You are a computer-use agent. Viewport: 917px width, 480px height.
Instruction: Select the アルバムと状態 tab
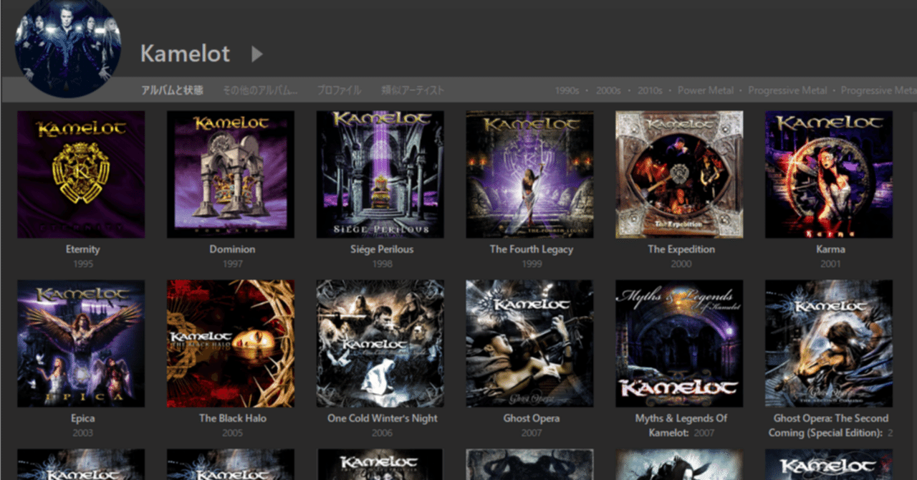(x=172, y=90)
